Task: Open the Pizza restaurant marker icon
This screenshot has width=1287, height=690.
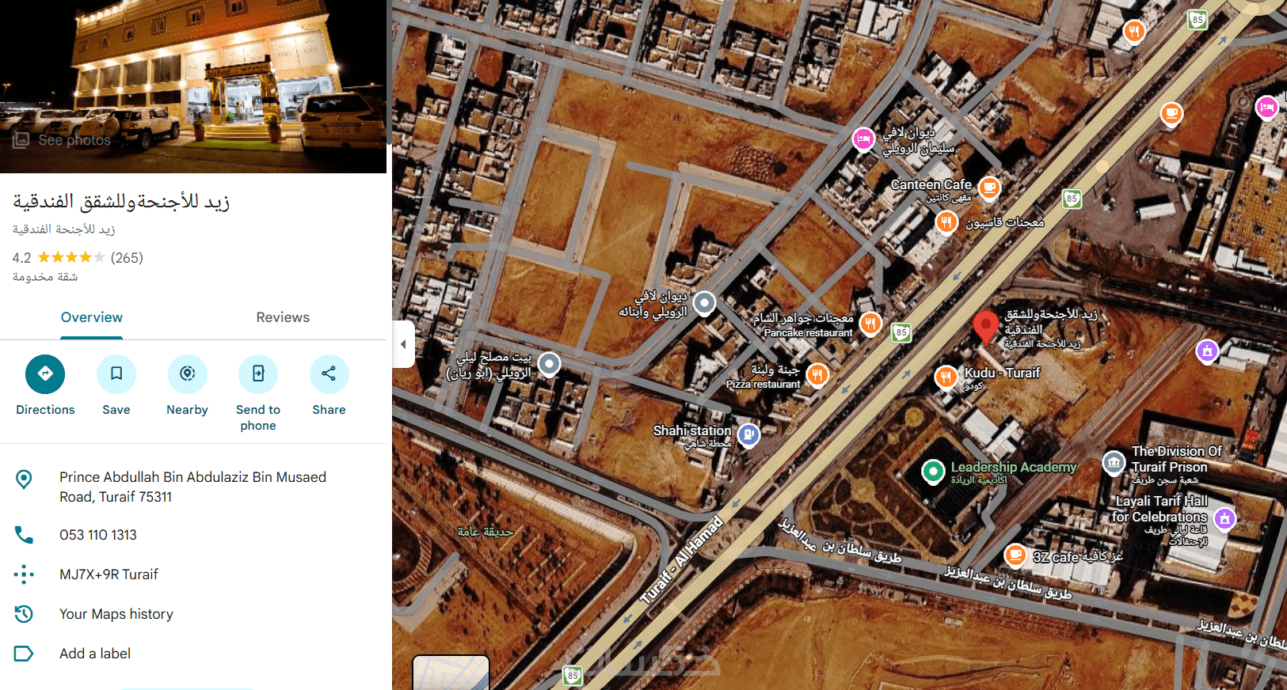Action: pos(817,374)
